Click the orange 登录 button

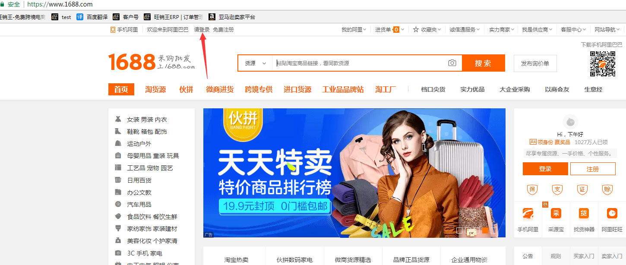point(545,169)
